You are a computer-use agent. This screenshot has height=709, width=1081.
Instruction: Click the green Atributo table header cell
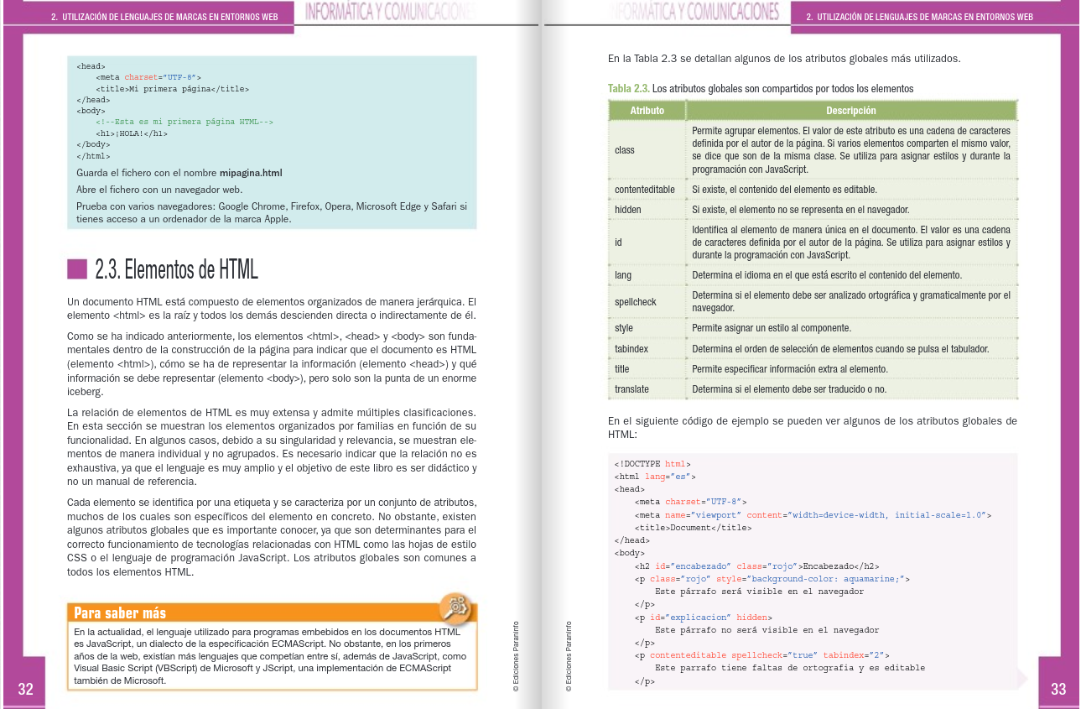[x=647, y=110]
